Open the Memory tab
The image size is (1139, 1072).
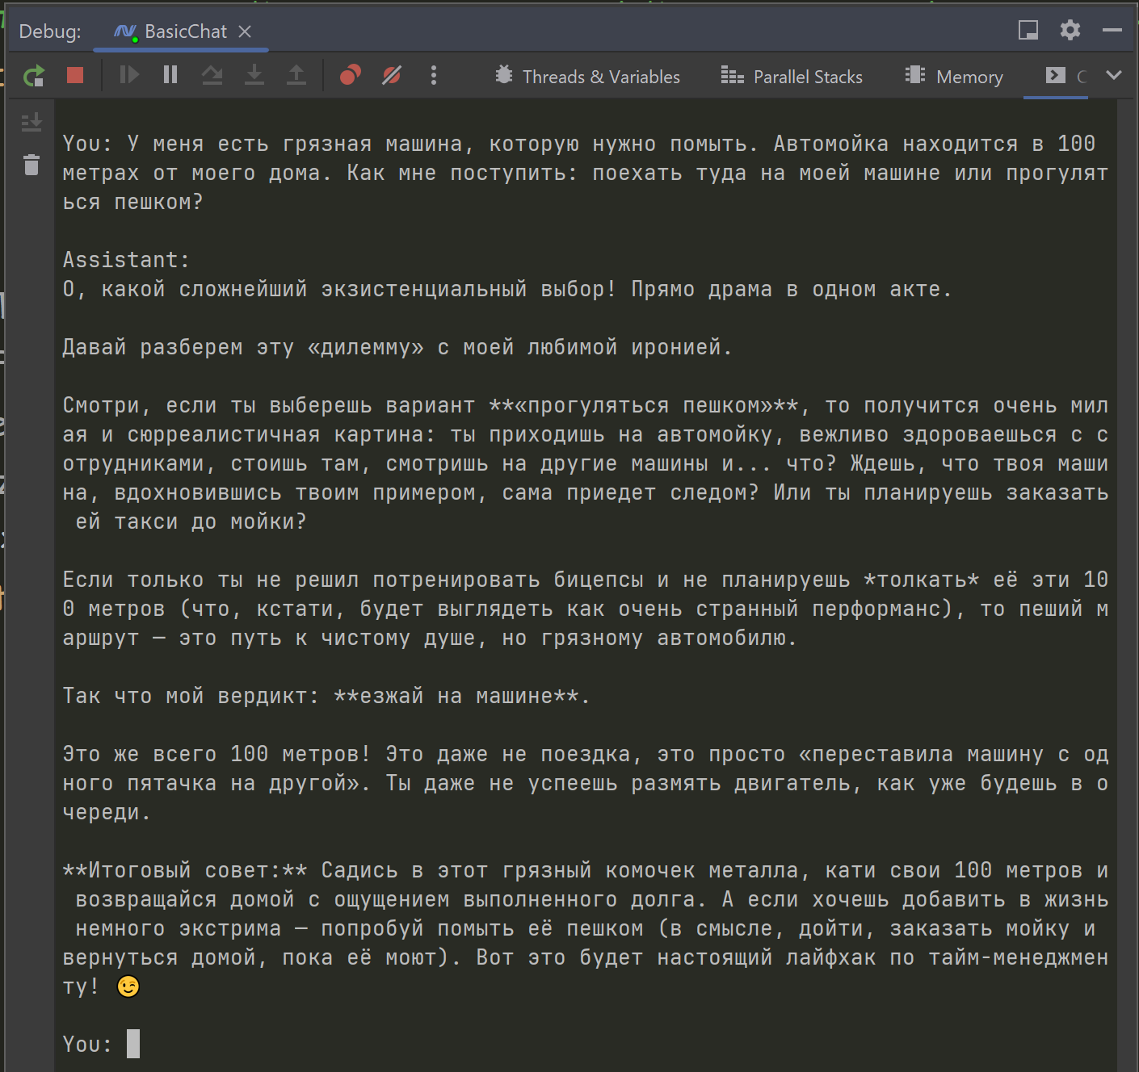click(954, 77)
